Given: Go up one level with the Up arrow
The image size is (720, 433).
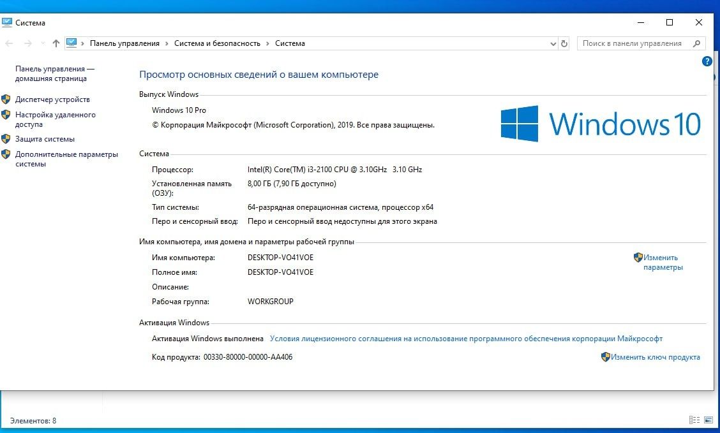Looking at the screenshot, I should click(x=56, y=43).
